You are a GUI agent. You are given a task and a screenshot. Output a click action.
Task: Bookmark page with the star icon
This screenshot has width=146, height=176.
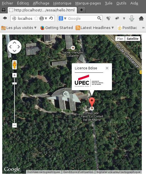pos(36,18)
